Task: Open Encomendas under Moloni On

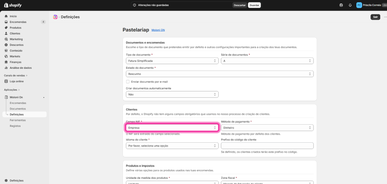Action: [18, 103]
